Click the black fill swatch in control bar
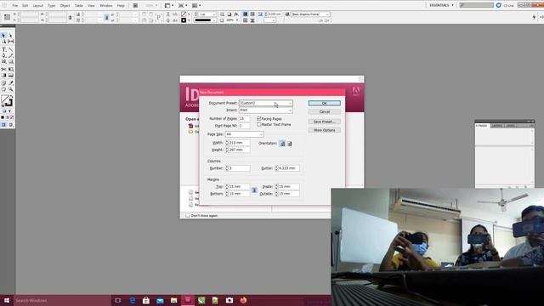Viewport: 544px width, 306px height. coord(184,20)
